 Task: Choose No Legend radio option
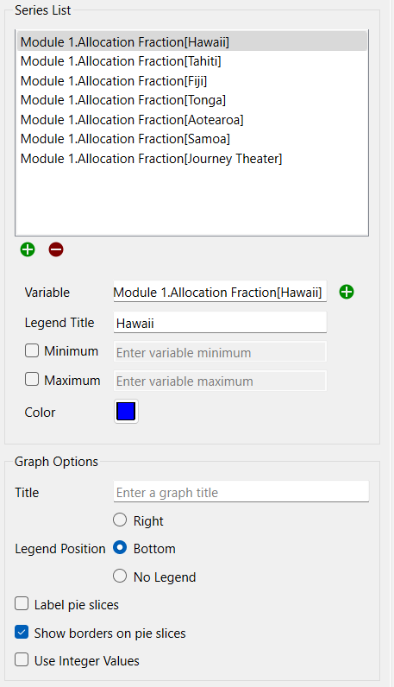[120, 577]
